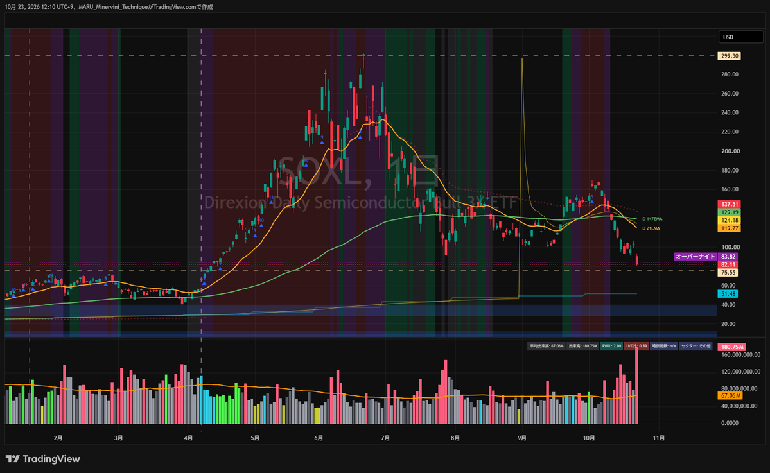The height and width of the screenshot is (473, 770).
Task: Click the 299.30 high price label
Action: coord(730,56)
